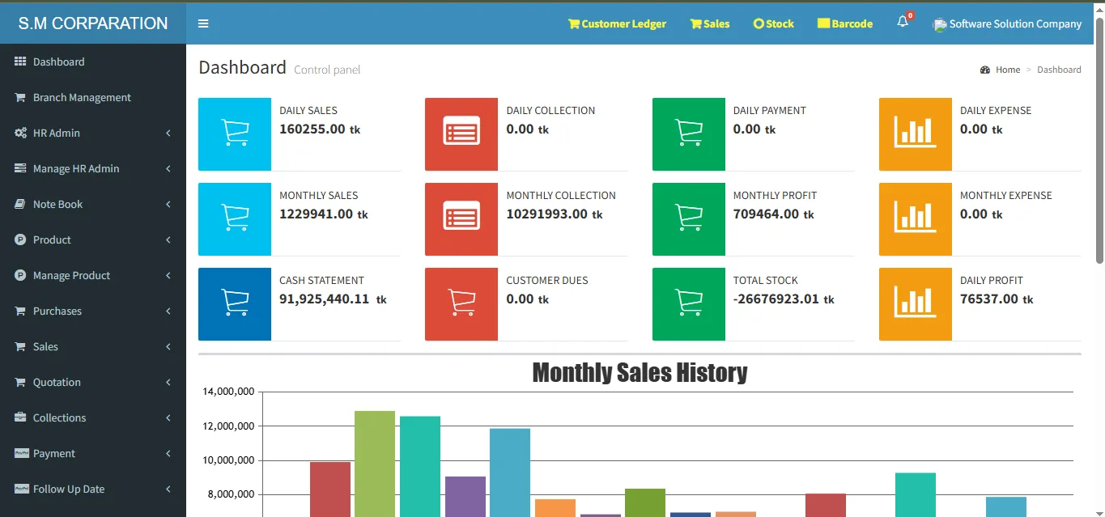1105x517 pixels.
Task: Open the Barcode link in top bar
Action: point(845,23)
